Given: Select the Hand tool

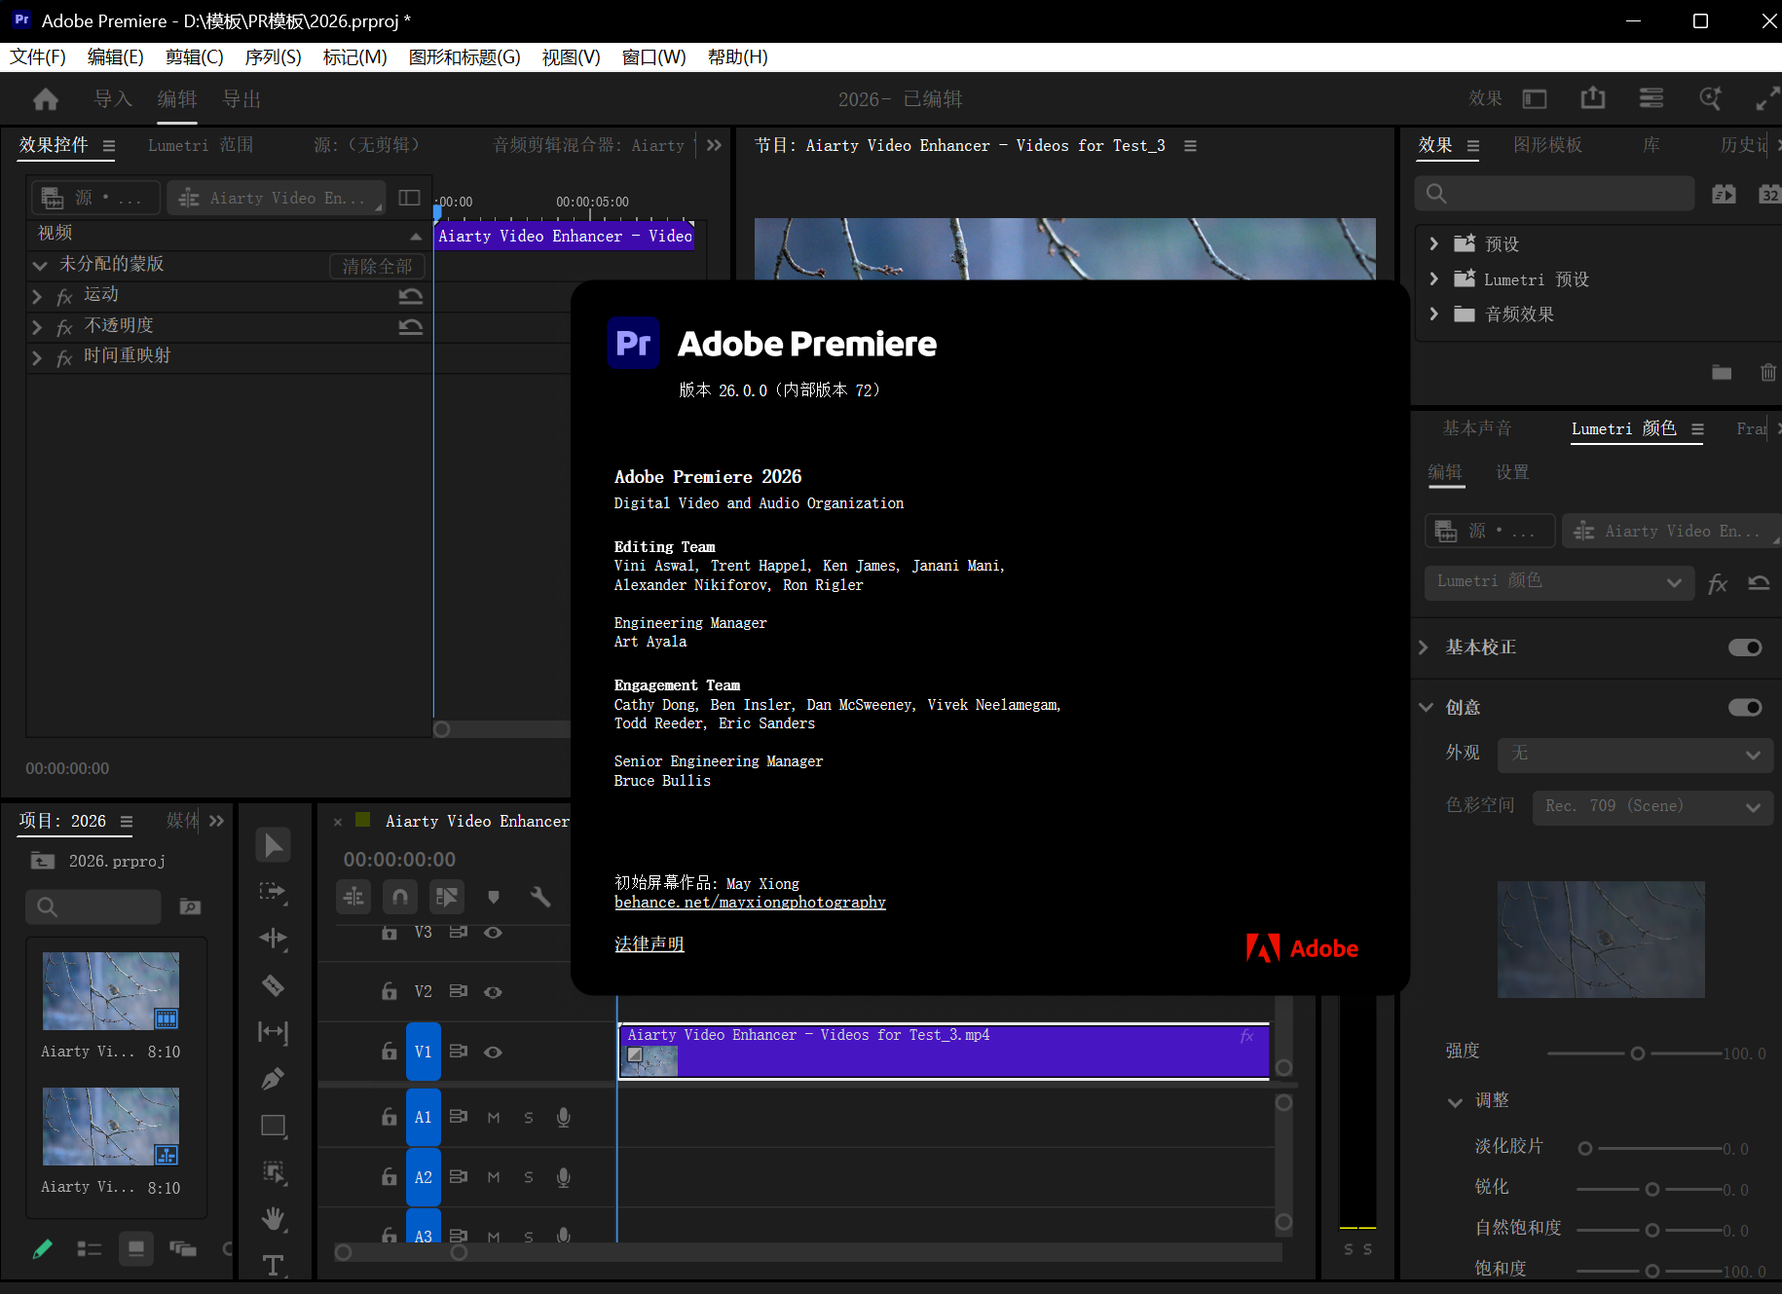Looking at the screenshot, I should click(x=274, y=1218).
